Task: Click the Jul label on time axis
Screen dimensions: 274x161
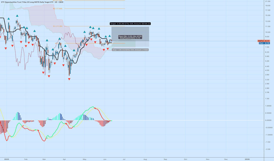Action: 124,159
